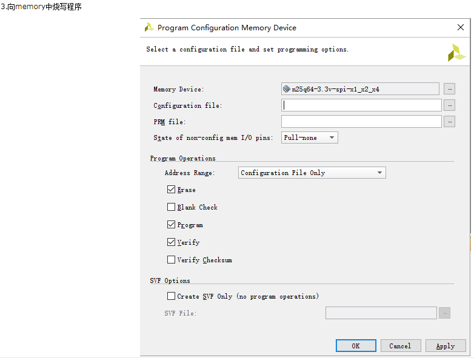
Task: Expand the Address Range dropdown
Action: point(312,173)
